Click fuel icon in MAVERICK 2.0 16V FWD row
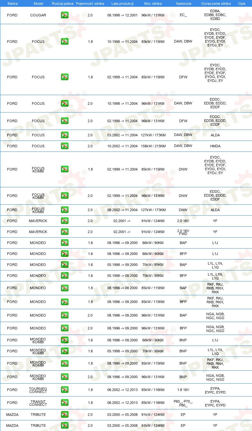252x431 pixels. (65, 232)
